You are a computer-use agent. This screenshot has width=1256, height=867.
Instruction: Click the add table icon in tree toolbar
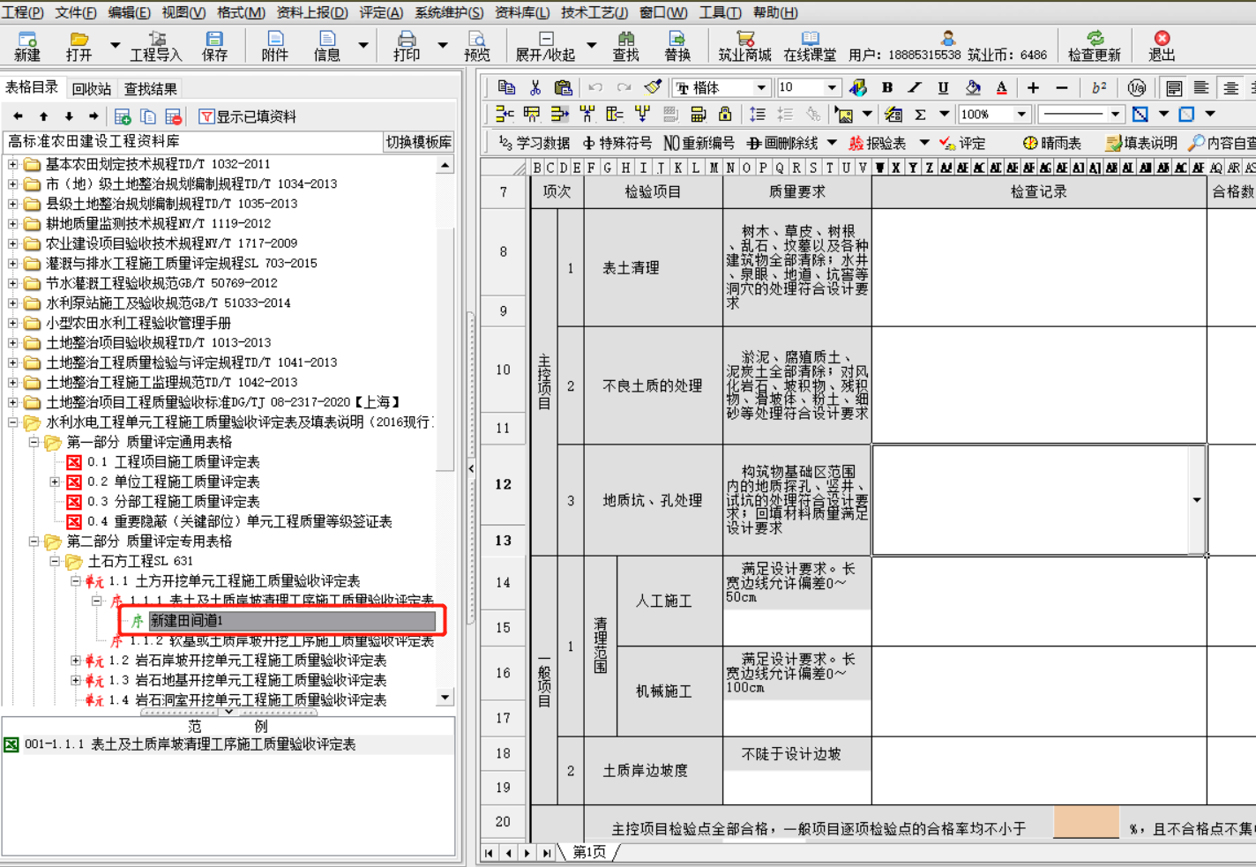point(123,116)
